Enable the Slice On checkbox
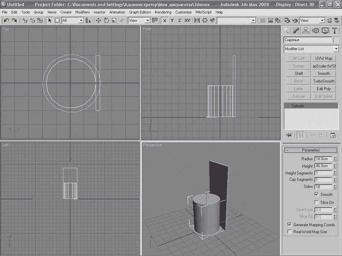The width and height of the screenshot is (342, 256). [x=317, y=202]
